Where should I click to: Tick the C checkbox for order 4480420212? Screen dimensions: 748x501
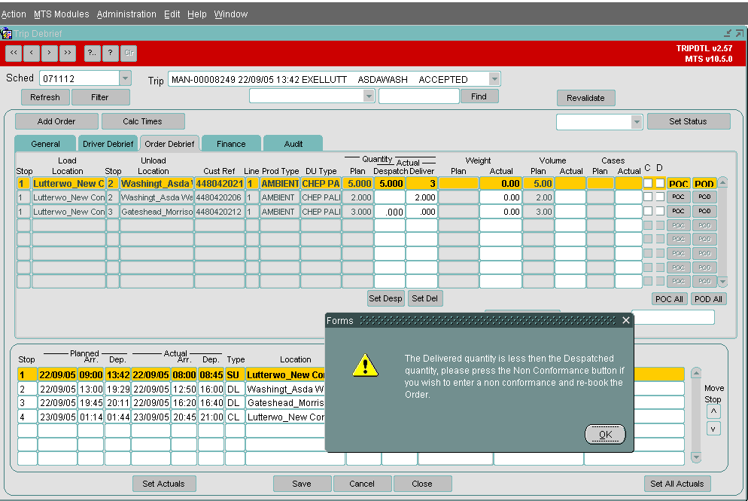(648, 211)
